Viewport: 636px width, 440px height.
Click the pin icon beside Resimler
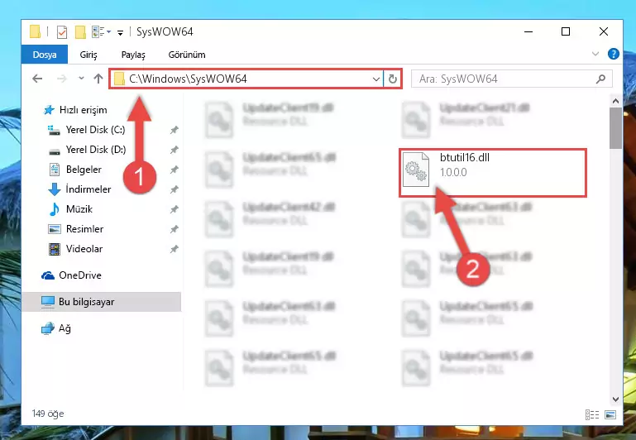point(174,230)
